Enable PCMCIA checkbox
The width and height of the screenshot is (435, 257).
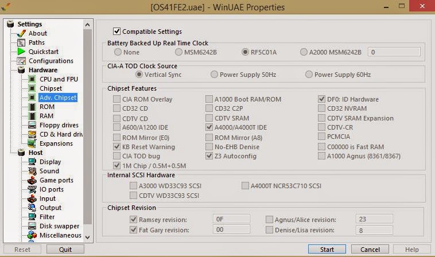click(x=321, y=137)
